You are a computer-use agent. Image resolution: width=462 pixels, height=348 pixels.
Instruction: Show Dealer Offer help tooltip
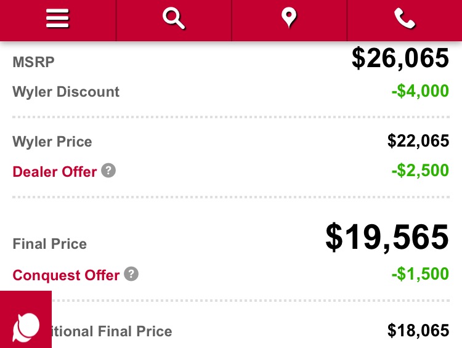pyautogui.click(x=108, y=171)
